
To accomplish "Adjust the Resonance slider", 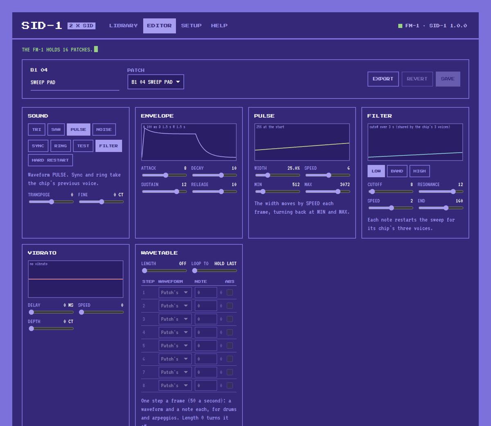I will pos(441,191).
